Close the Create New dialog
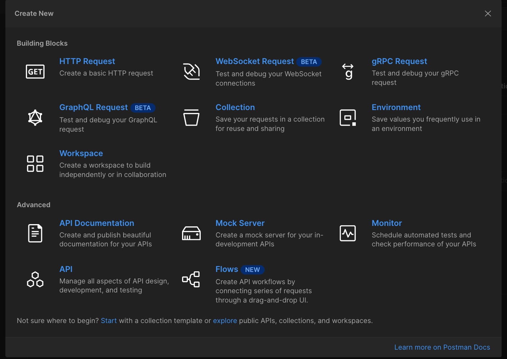Screen dimensions: 507x359 pos(488,13)
